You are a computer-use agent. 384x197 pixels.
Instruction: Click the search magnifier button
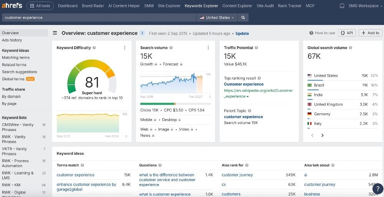[x=243, y=18]
